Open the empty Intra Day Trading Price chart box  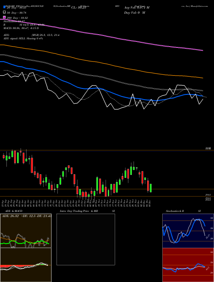[x=86, y=239]
